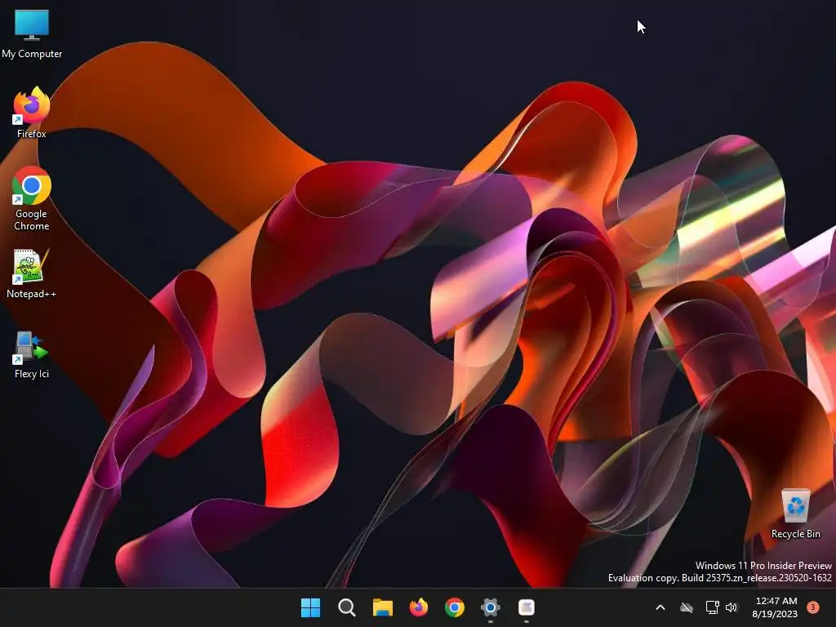Select the Flexy Ici desktop shortcut
Viewport: 836px width, 627px height.
[32, 354]
